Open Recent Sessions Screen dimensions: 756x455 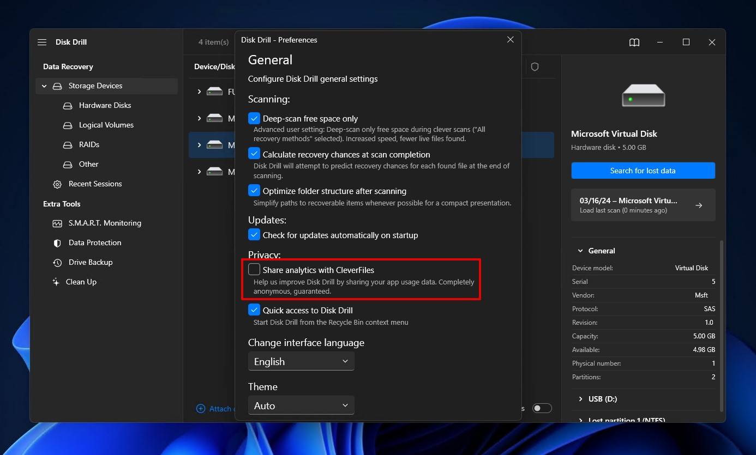tap(95, 184)
